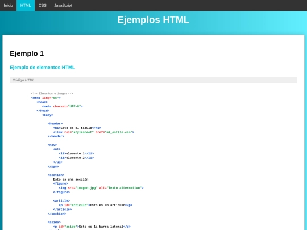Click the li 'elemento 2' line
Screen dimensions: 307x230
tap(76, 158)
